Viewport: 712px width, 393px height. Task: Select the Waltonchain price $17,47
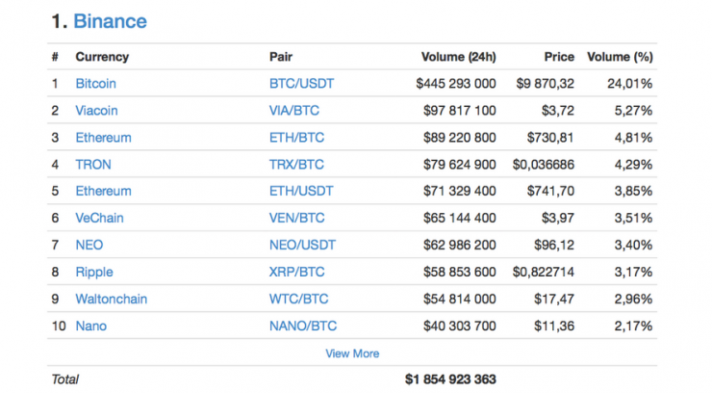coord(554,299)
